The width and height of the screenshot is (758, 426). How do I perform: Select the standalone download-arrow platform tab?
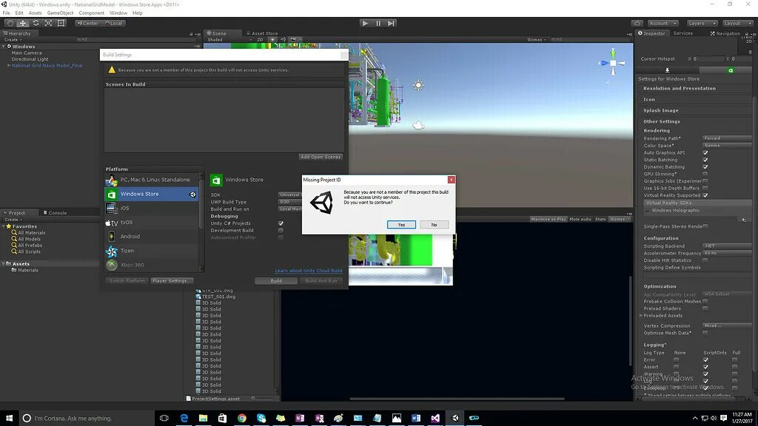point(667,70)
